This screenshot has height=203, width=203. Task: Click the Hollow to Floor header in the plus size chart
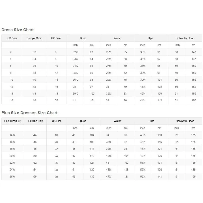(x=185, y=121)
